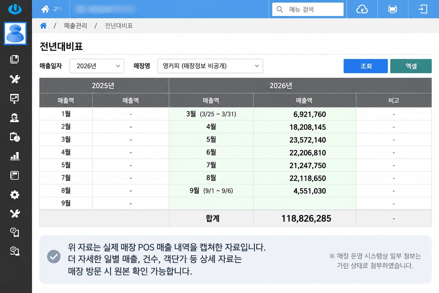Open the user profile avatar in sidebar
The width and height of the screenshot is (439, 293).
[x=15, y=33]
